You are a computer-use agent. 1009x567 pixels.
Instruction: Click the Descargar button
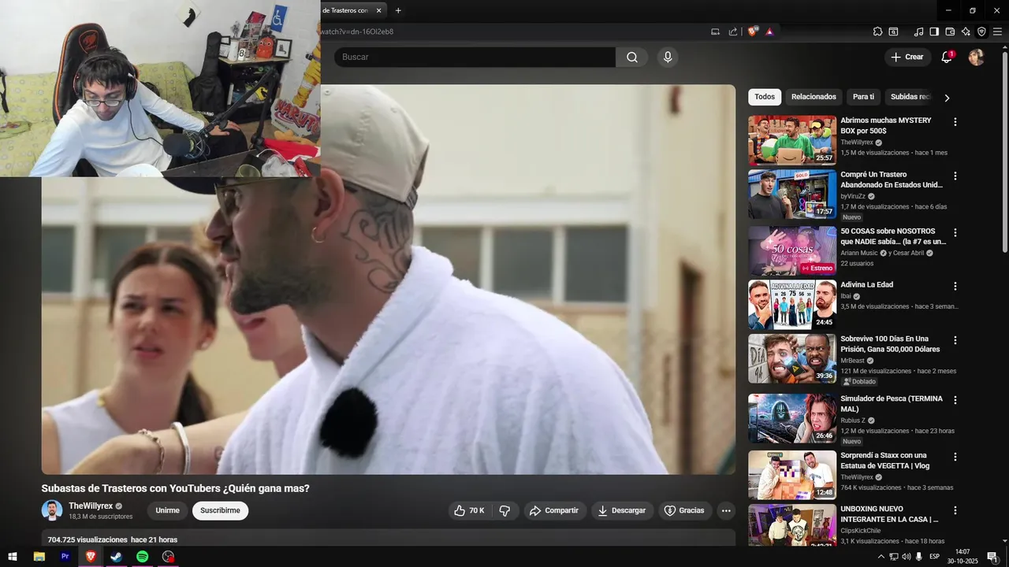coord(622,510)
